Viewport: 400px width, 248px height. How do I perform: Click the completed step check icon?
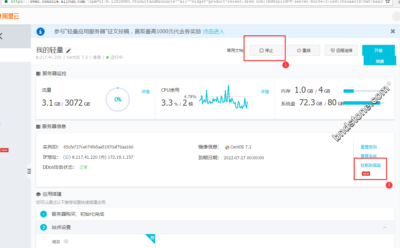[44, 214]
